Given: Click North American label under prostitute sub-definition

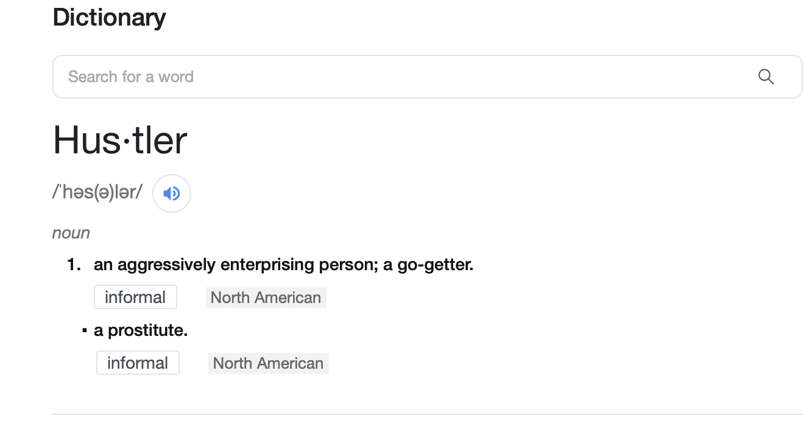Looking at the screenshot, I should click(x=268, y=363).
